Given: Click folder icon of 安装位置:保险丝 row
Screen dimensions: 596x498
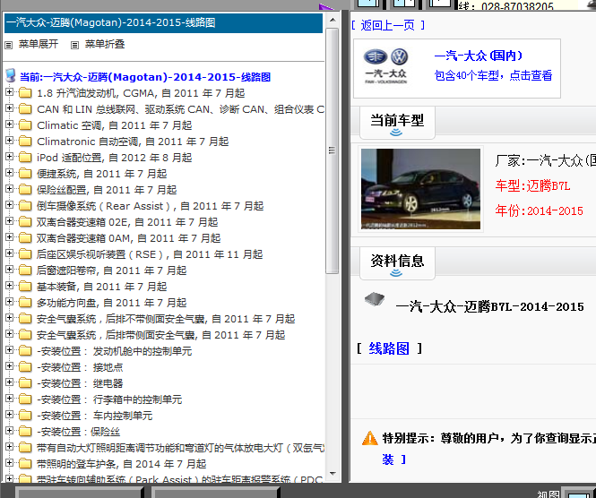Looking at the screenshot, I should [x=25, y=432].
